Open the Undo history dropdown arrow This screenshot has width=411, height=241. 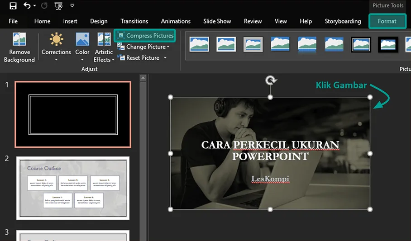point(34,6)
